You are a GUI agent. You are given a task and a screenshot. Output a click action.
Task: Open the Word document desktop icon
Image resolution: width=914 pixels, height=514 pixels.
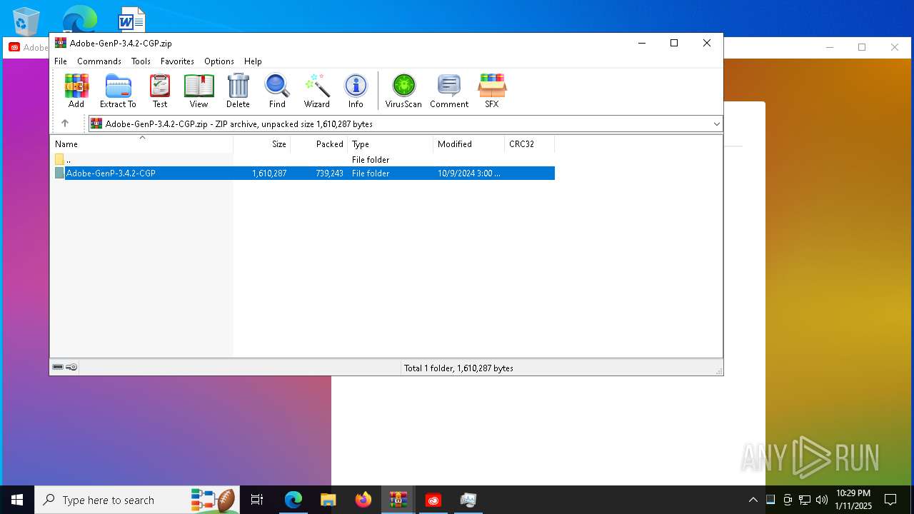click(131, 20)
